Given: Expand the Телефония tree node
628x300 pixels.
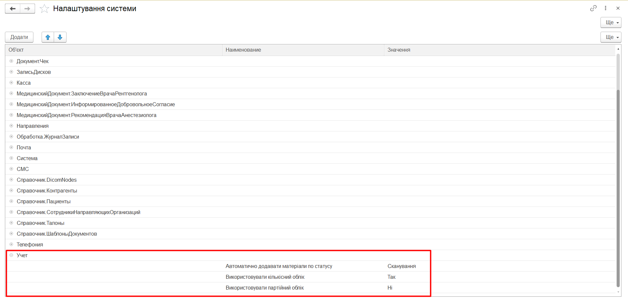Looking at the screenshot, I should pyautogui.click(x=11, y=244).
